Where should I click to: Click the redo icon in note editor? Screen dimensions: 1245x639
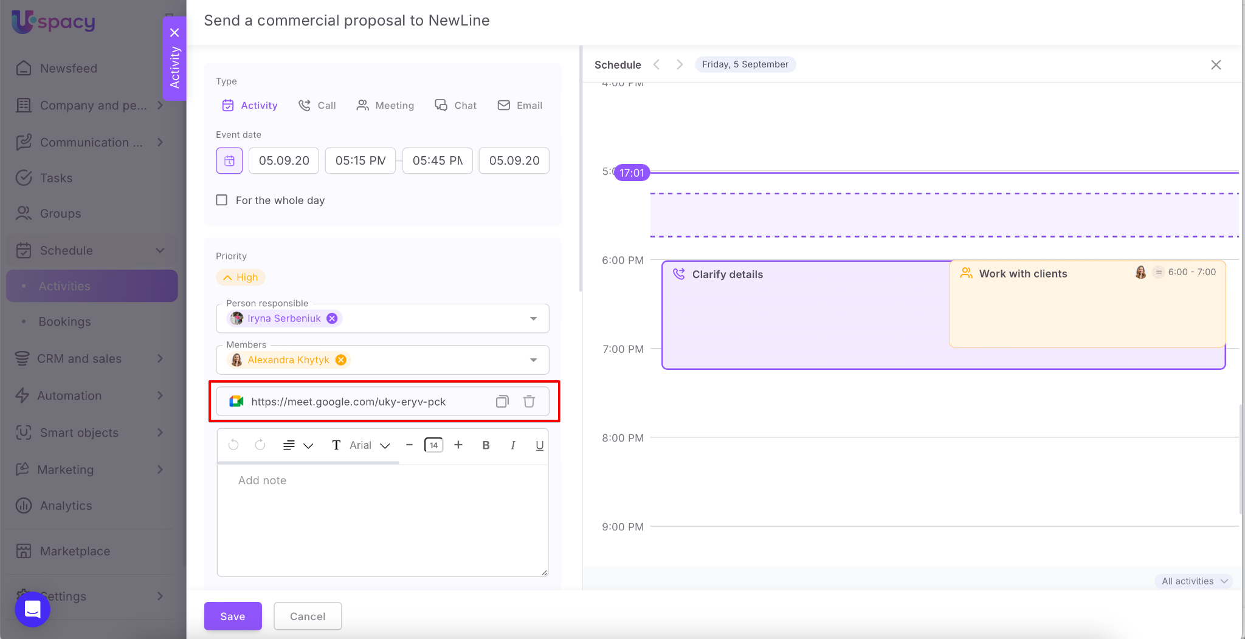pyautogui.click(x=260, y=445)
